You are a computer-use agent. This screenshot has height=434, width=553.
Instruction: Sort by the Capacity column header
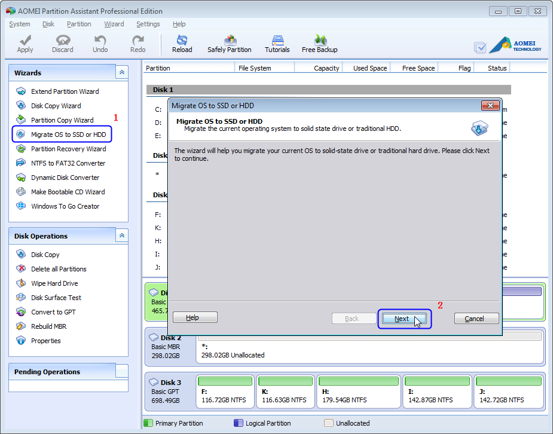319,68
